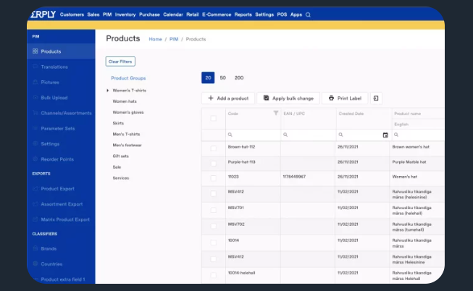Check the 11023 row checkbox
The width and height of the screenshot is (473, 291).
pos(213,178)
